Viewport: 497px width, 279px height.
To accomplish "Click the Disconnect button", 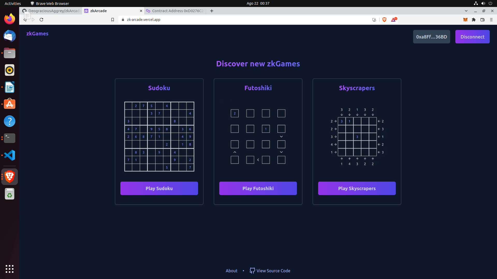I will (x=472, y=37).
